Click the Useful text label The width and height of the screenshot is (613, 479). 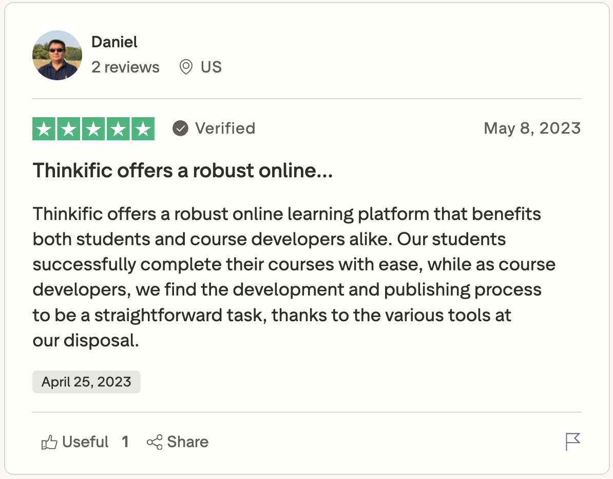coord(85,441)
